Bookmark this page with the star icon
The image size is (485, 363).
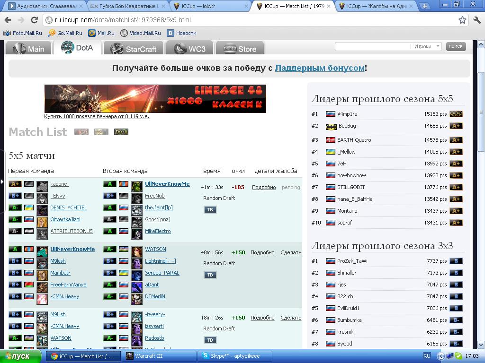tap(462, 20)
